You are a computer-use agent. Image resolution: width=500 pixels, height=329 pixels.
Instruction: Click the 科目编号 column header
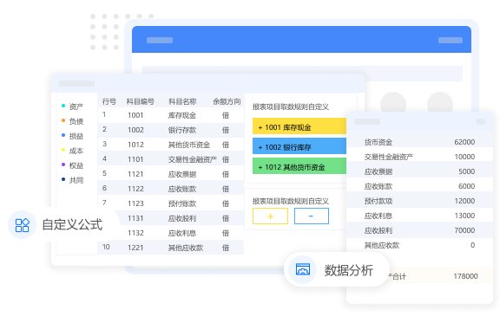point(141,101)
